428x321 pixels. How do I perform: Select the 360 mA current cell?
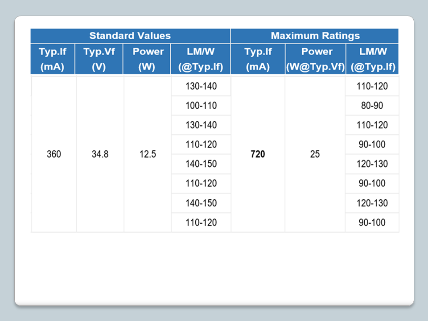pos(53,154)
